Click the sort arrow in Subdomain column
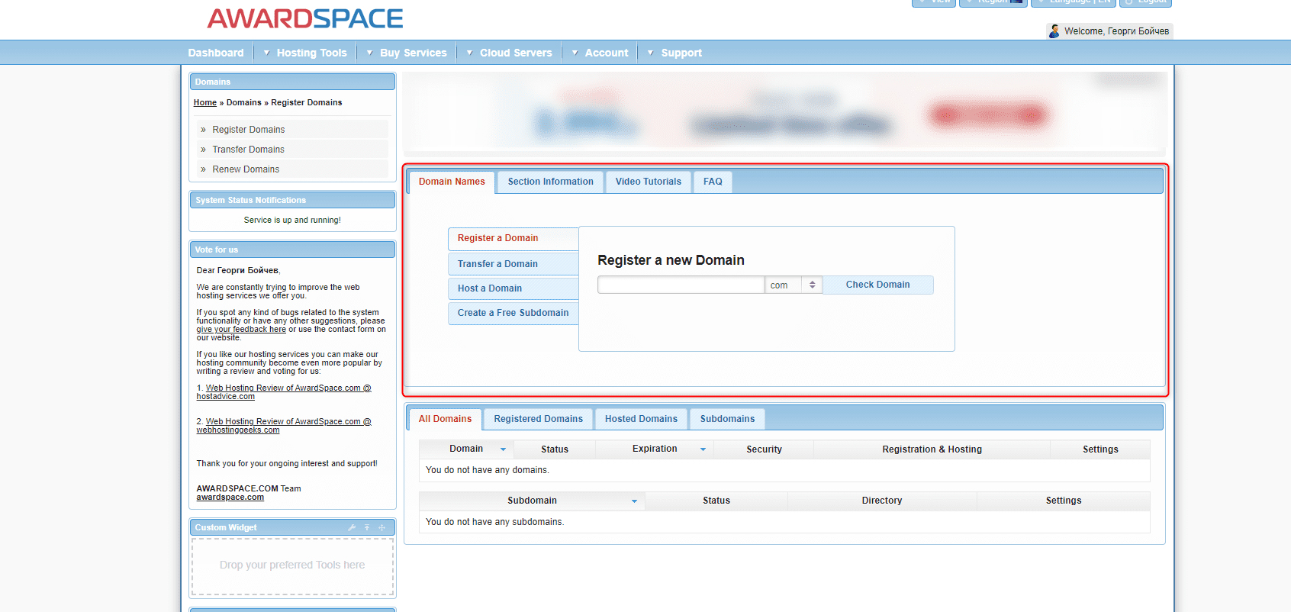Screen dimensions: 1291x612 point(634,501)
